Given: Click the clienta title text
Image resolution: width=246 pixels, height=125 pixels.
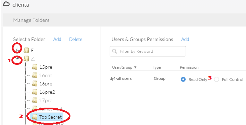Looking at the screenshot, I should tap(21, 5).
